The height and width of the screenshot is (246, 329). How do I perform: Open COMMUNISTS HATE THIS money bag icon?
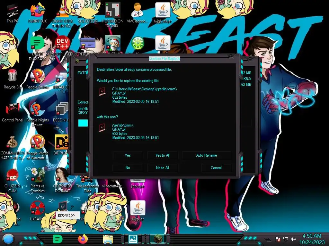point(13,148)
